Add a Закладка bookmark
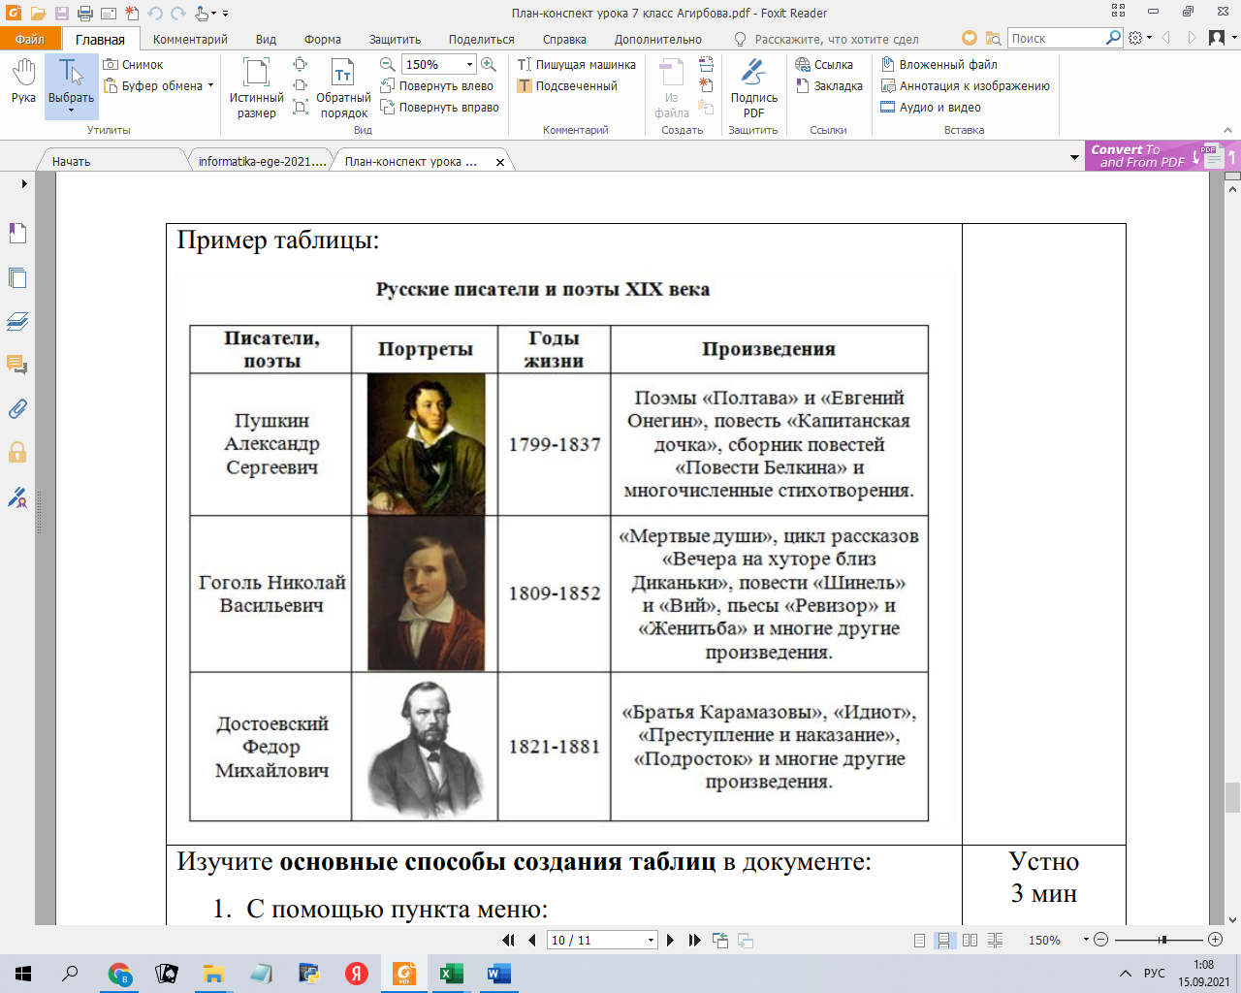 point(829,86)
